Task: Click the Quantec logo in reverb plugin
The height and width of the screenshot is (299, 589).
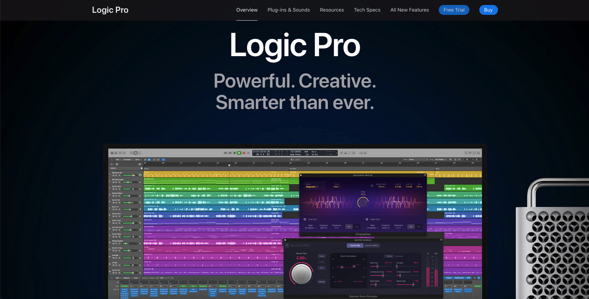Action: pos(298,245)
